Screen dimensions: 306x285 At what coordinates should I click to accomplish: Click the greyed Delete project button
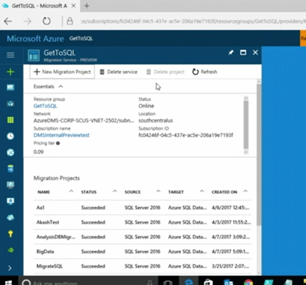pos(165,72)
